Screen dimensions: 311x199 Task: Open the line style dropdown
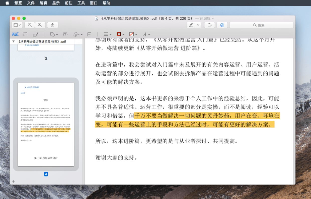[x=108, y=34]
